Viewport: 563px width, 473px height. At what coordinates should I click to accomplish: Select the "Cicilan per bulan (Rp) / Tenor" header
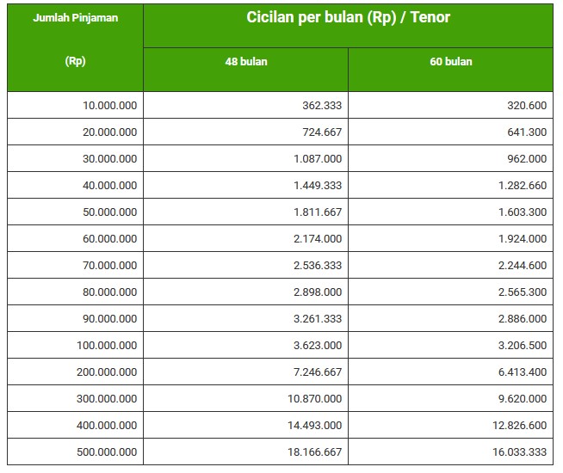(x=348, y=17)
